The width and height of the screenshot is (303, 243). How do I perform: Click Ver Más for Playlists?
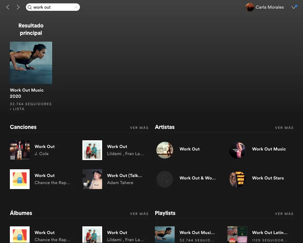[284, 214]
